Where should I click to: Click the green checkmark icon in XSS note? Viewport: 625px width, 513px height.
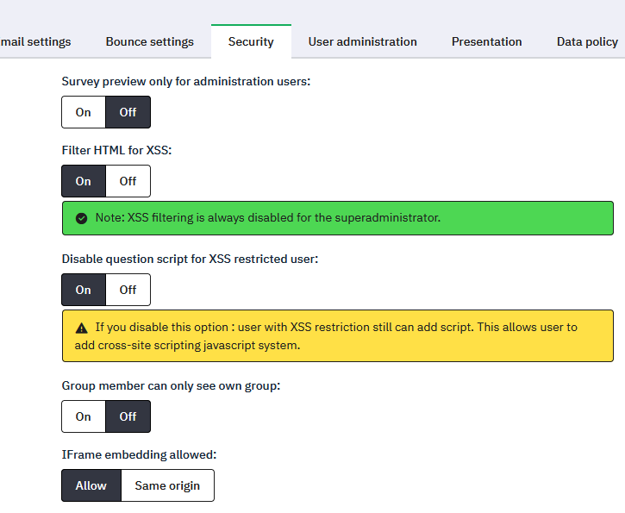click(x=82, y=218)
